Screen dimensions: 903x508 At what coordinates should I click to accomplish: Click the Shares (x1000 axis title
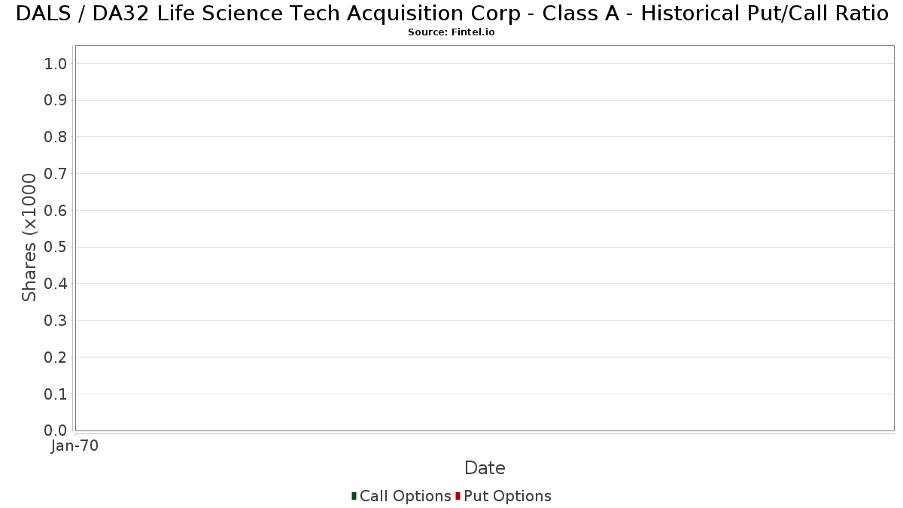point(29,237)
